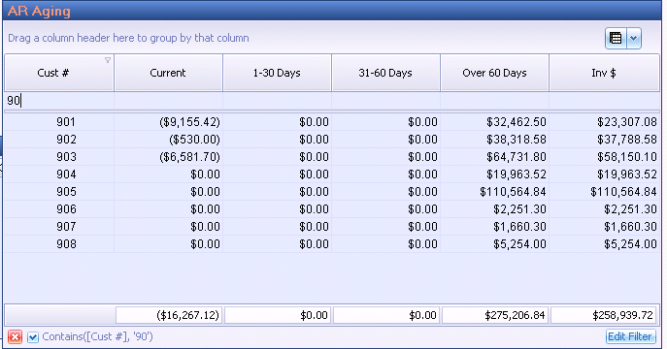Viewport: 667px width, 349px height.
Task: Select customer 905 row cell
Action: (58, 192)
